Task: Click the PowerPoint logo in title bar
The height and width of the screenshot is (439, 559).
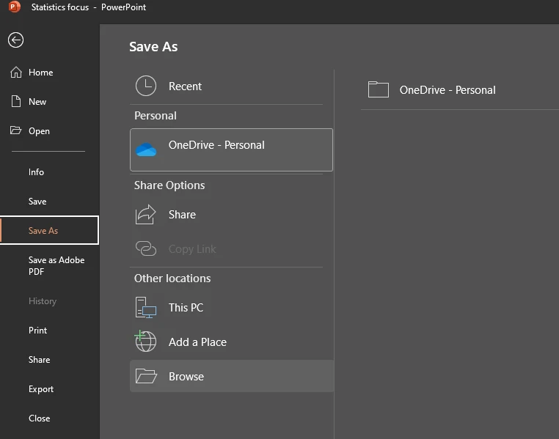Action: 14,7
